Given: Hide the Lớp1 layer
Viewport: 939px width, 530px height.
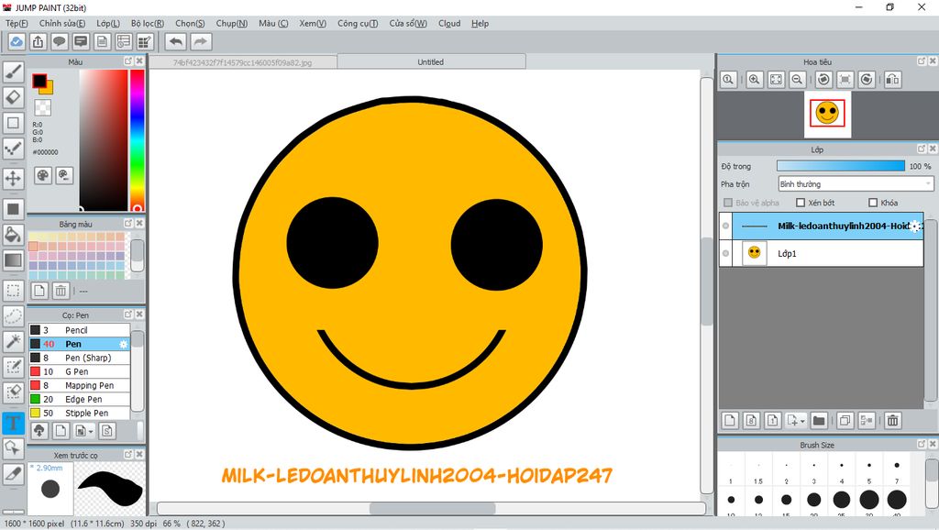Looking at the screenshot, I should (726, 253).
